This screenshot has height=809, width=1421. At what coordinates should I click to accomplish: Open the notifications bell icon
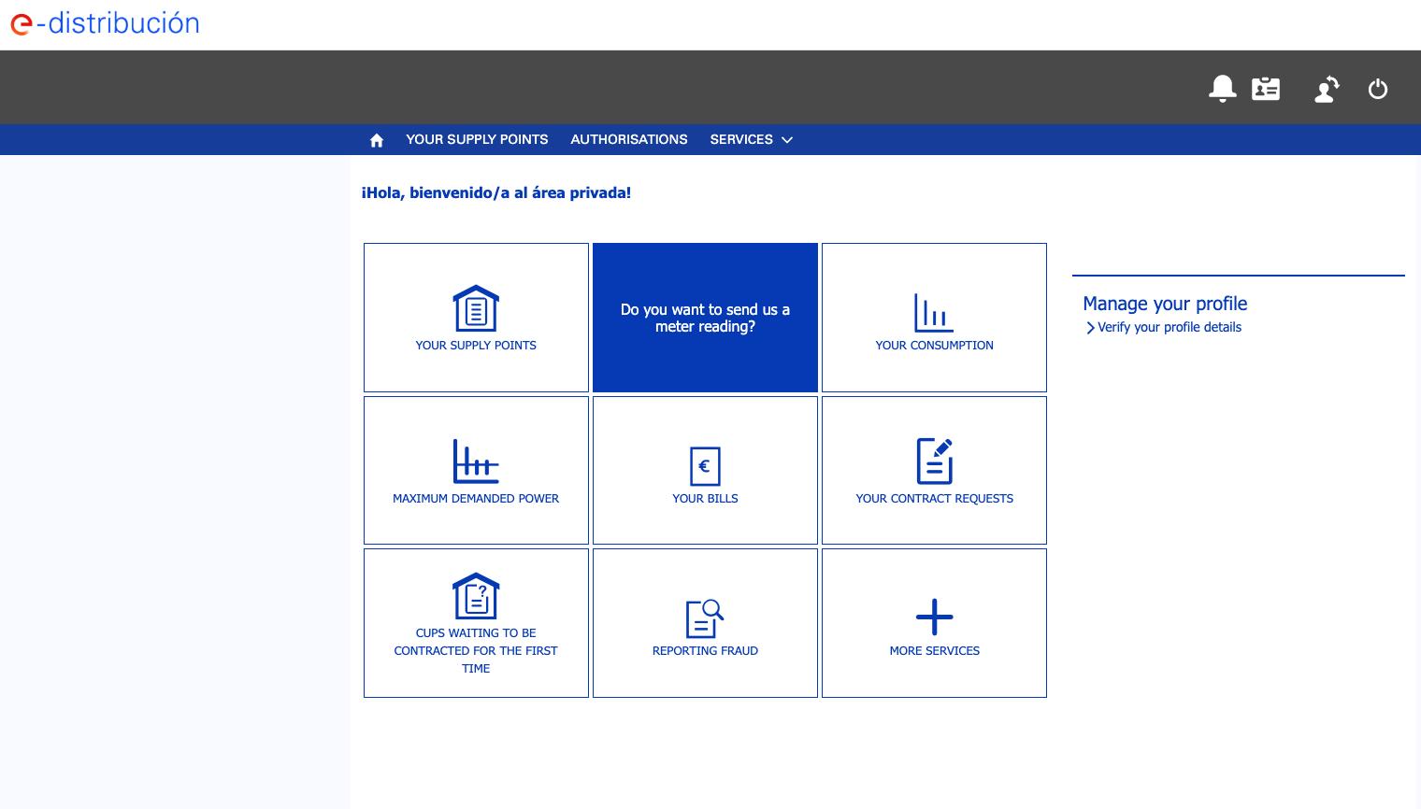coord(1222,89)
